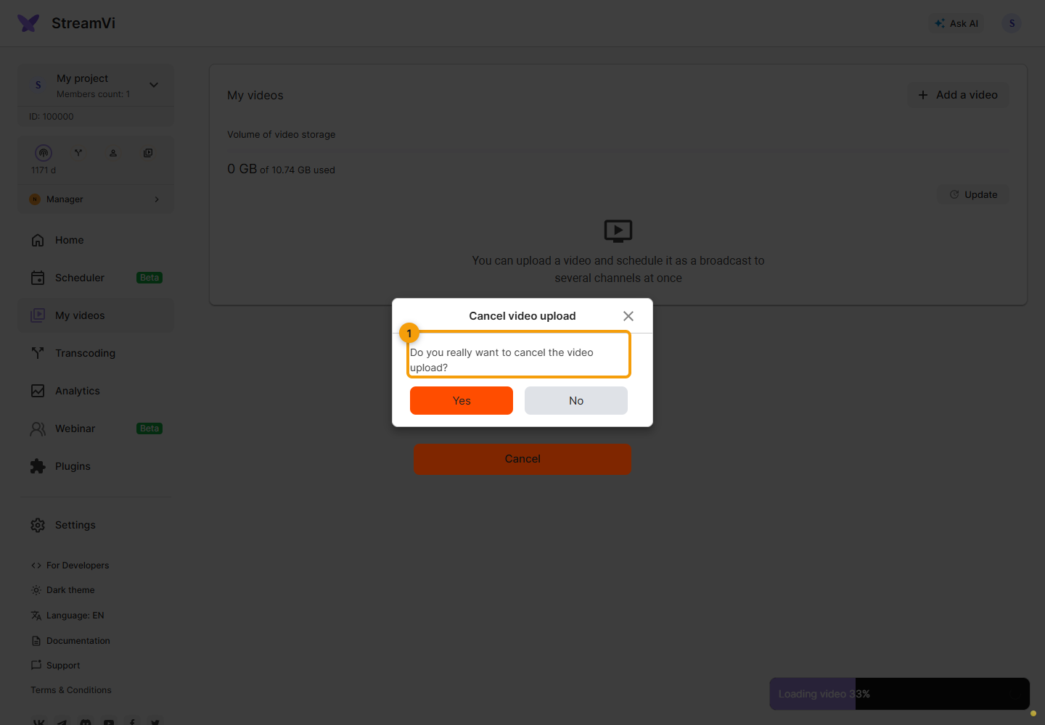Click the project ID: 100000 text
1045x725 pixels.
pyautogui.click(x=52, y=117)
